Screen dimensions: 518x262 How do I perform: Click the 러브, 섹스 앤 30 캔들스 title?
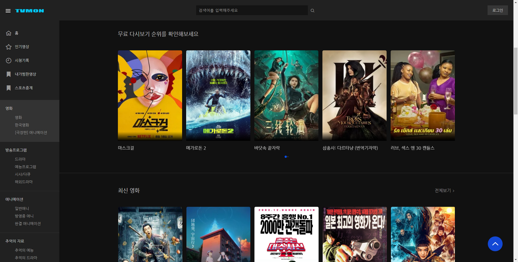[412, 148]
